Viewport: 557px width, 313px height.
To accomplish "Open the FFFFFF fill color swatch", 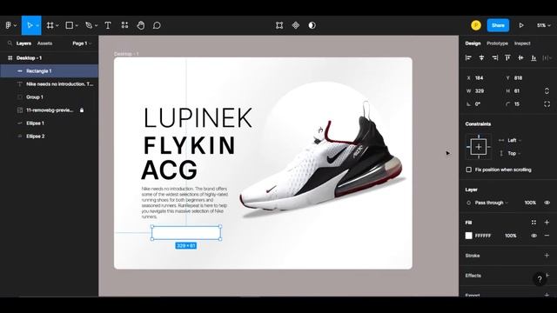I will click(469, 236).
